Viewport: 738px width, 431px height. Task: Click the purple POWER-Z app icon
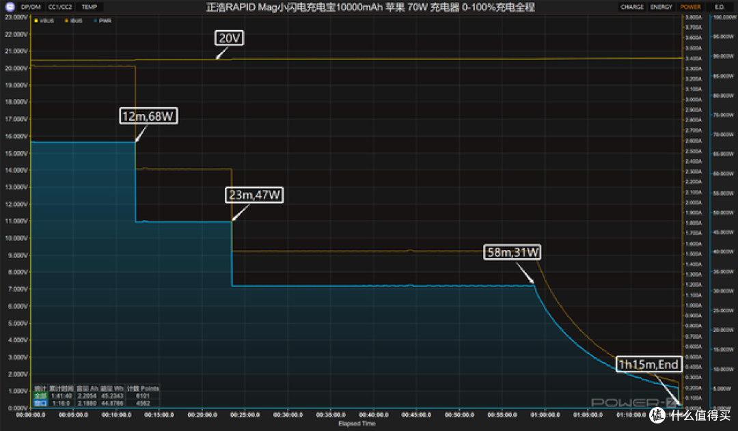click(10, 7)
